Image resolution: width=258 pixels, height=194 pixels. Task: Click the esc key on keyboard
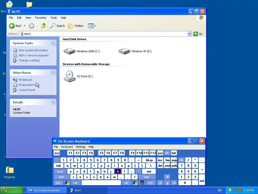coord(57,153)
